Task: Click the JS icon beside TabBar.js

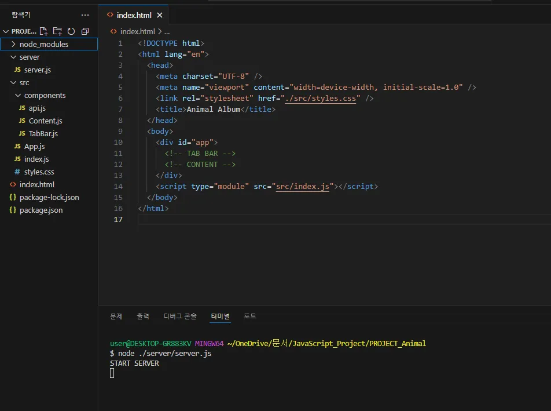Action: click(22, 133)
